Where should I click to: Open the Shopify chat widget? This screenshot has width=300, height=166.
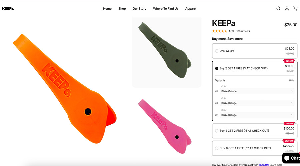(x=291, y=158)
